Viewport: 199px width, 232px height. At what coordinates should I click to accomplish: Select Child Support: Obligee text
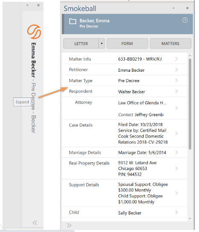click(140, 196)
